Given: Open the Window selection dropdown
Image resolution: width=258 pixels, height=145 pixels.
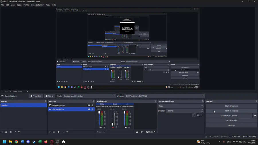Looking at the screenshot, I should point(165,96).
